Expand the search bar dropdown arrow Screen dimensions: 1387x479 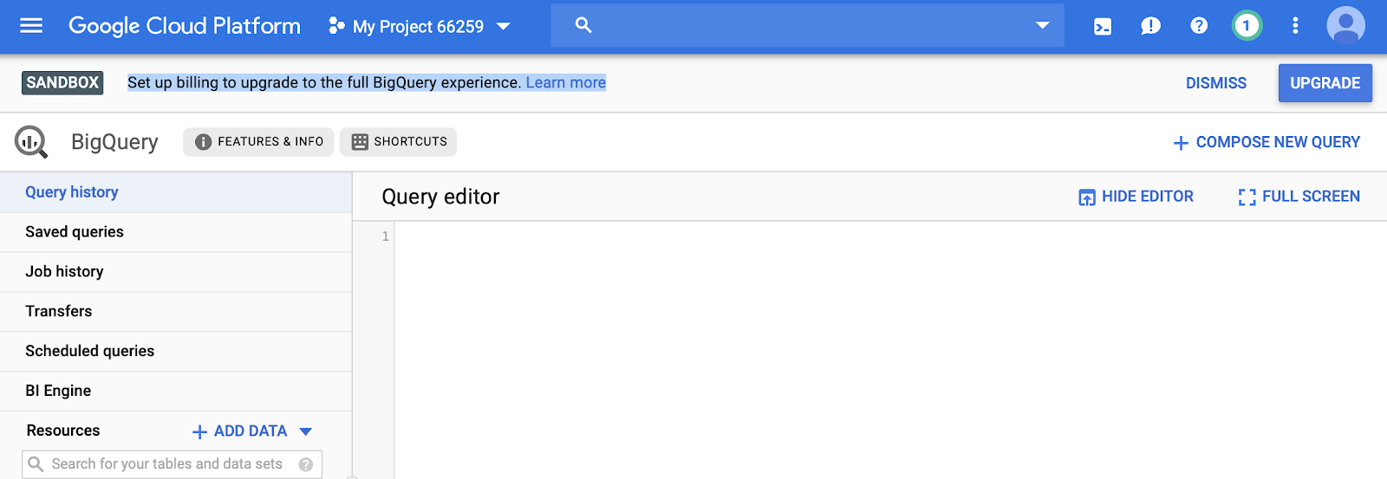coord(1043,25)
